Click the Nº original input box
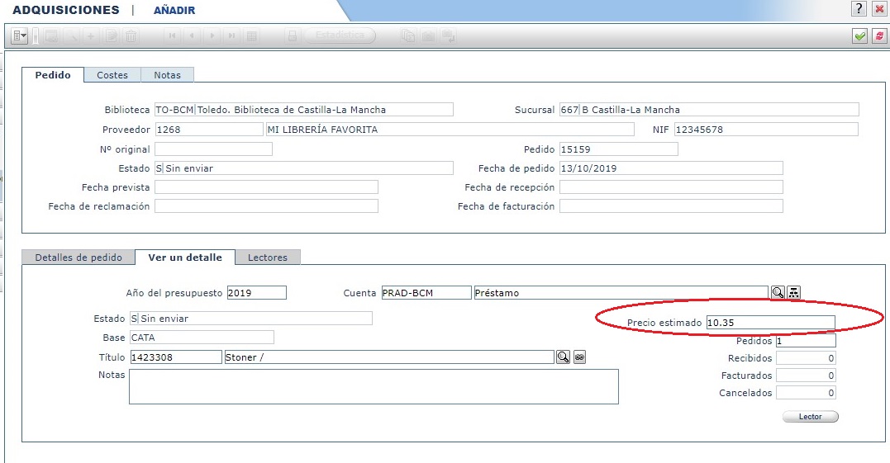 coord(213,149)
